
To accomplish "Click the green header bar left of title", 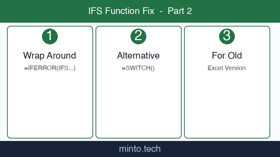I will coord(42,11).
